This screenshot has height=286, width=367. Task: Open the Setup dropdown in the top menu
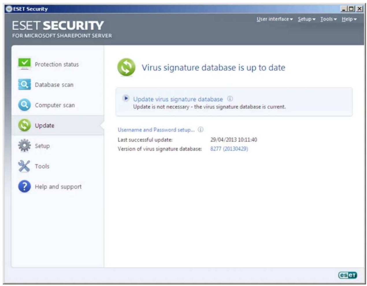[x=307, y=19]
